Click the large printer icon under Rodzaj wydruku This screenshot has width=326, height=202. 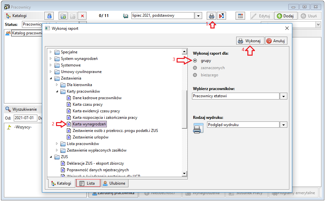(198, 128)
